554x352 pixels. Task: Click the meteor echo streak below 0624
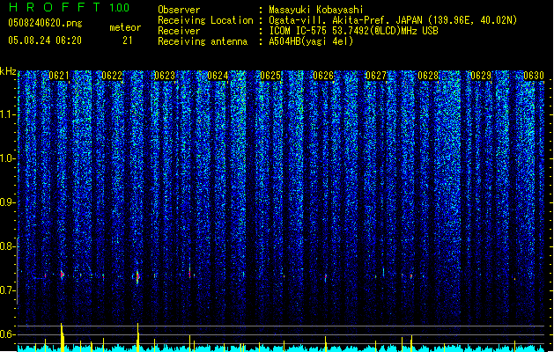(189, 272)
